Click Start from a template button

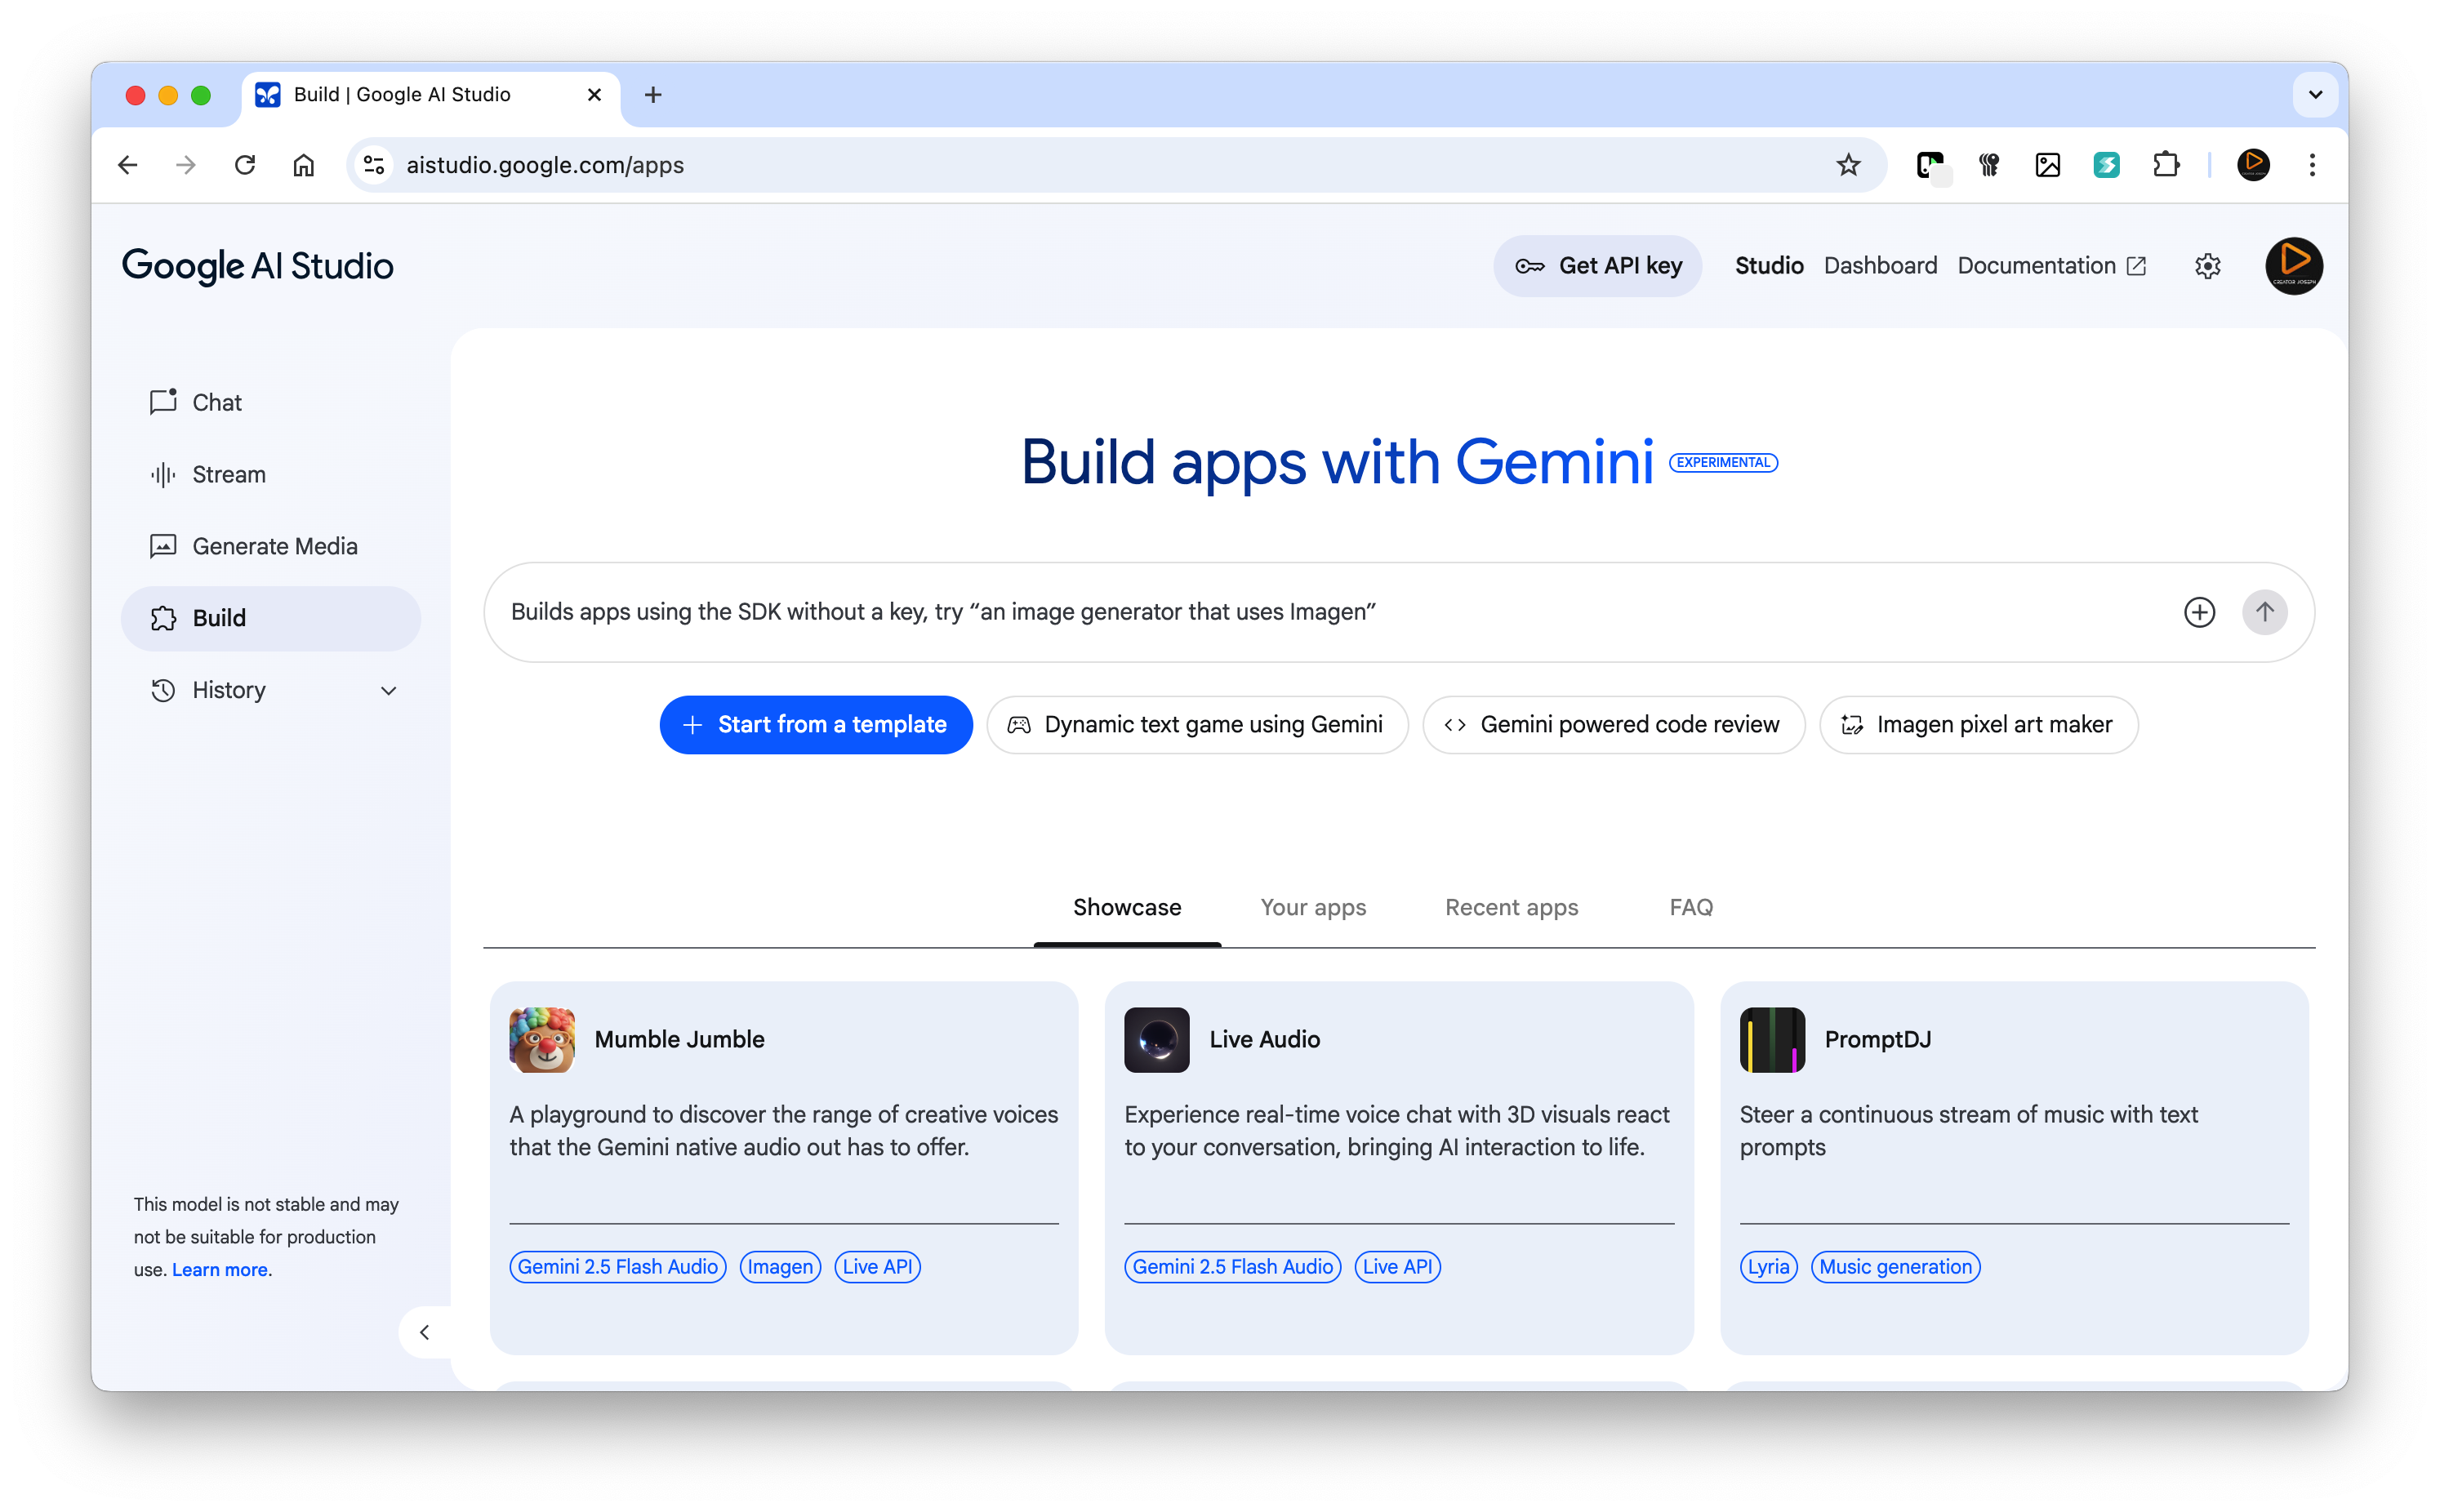click(815, 725)
